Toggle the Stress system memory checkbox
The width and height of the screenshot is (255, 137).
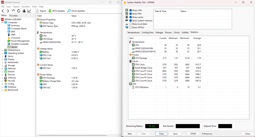point(130,20)
